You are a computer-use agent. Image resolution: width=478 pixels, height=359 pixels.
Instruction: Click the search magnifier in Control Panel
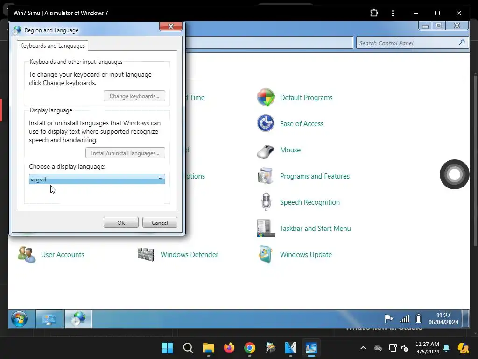click(462, 43)
